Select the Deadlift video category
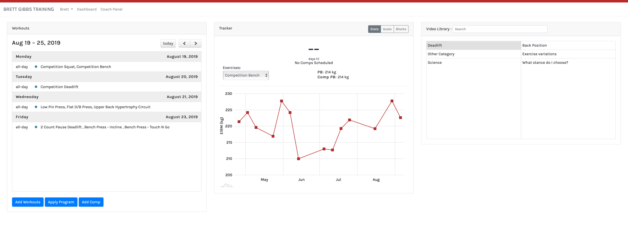 [473, 46]
